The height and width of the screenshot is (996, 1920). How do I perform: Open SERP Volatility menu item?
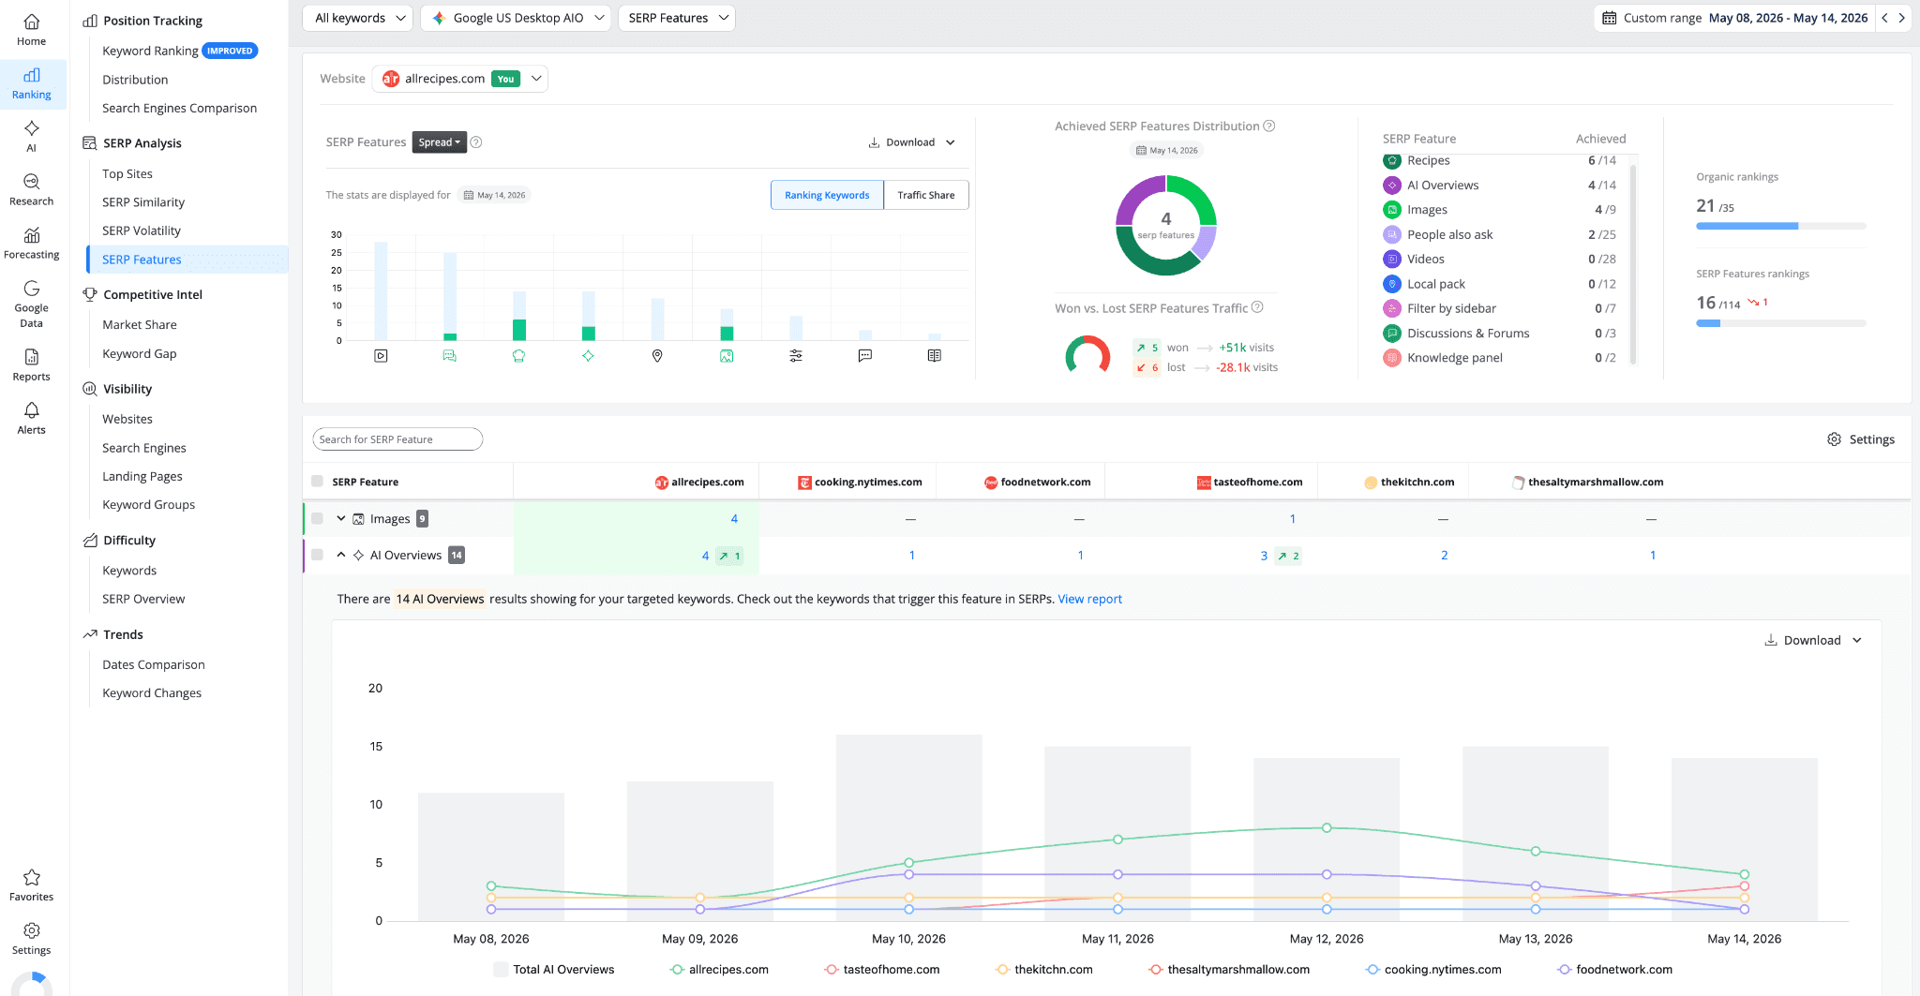[142, 230]
